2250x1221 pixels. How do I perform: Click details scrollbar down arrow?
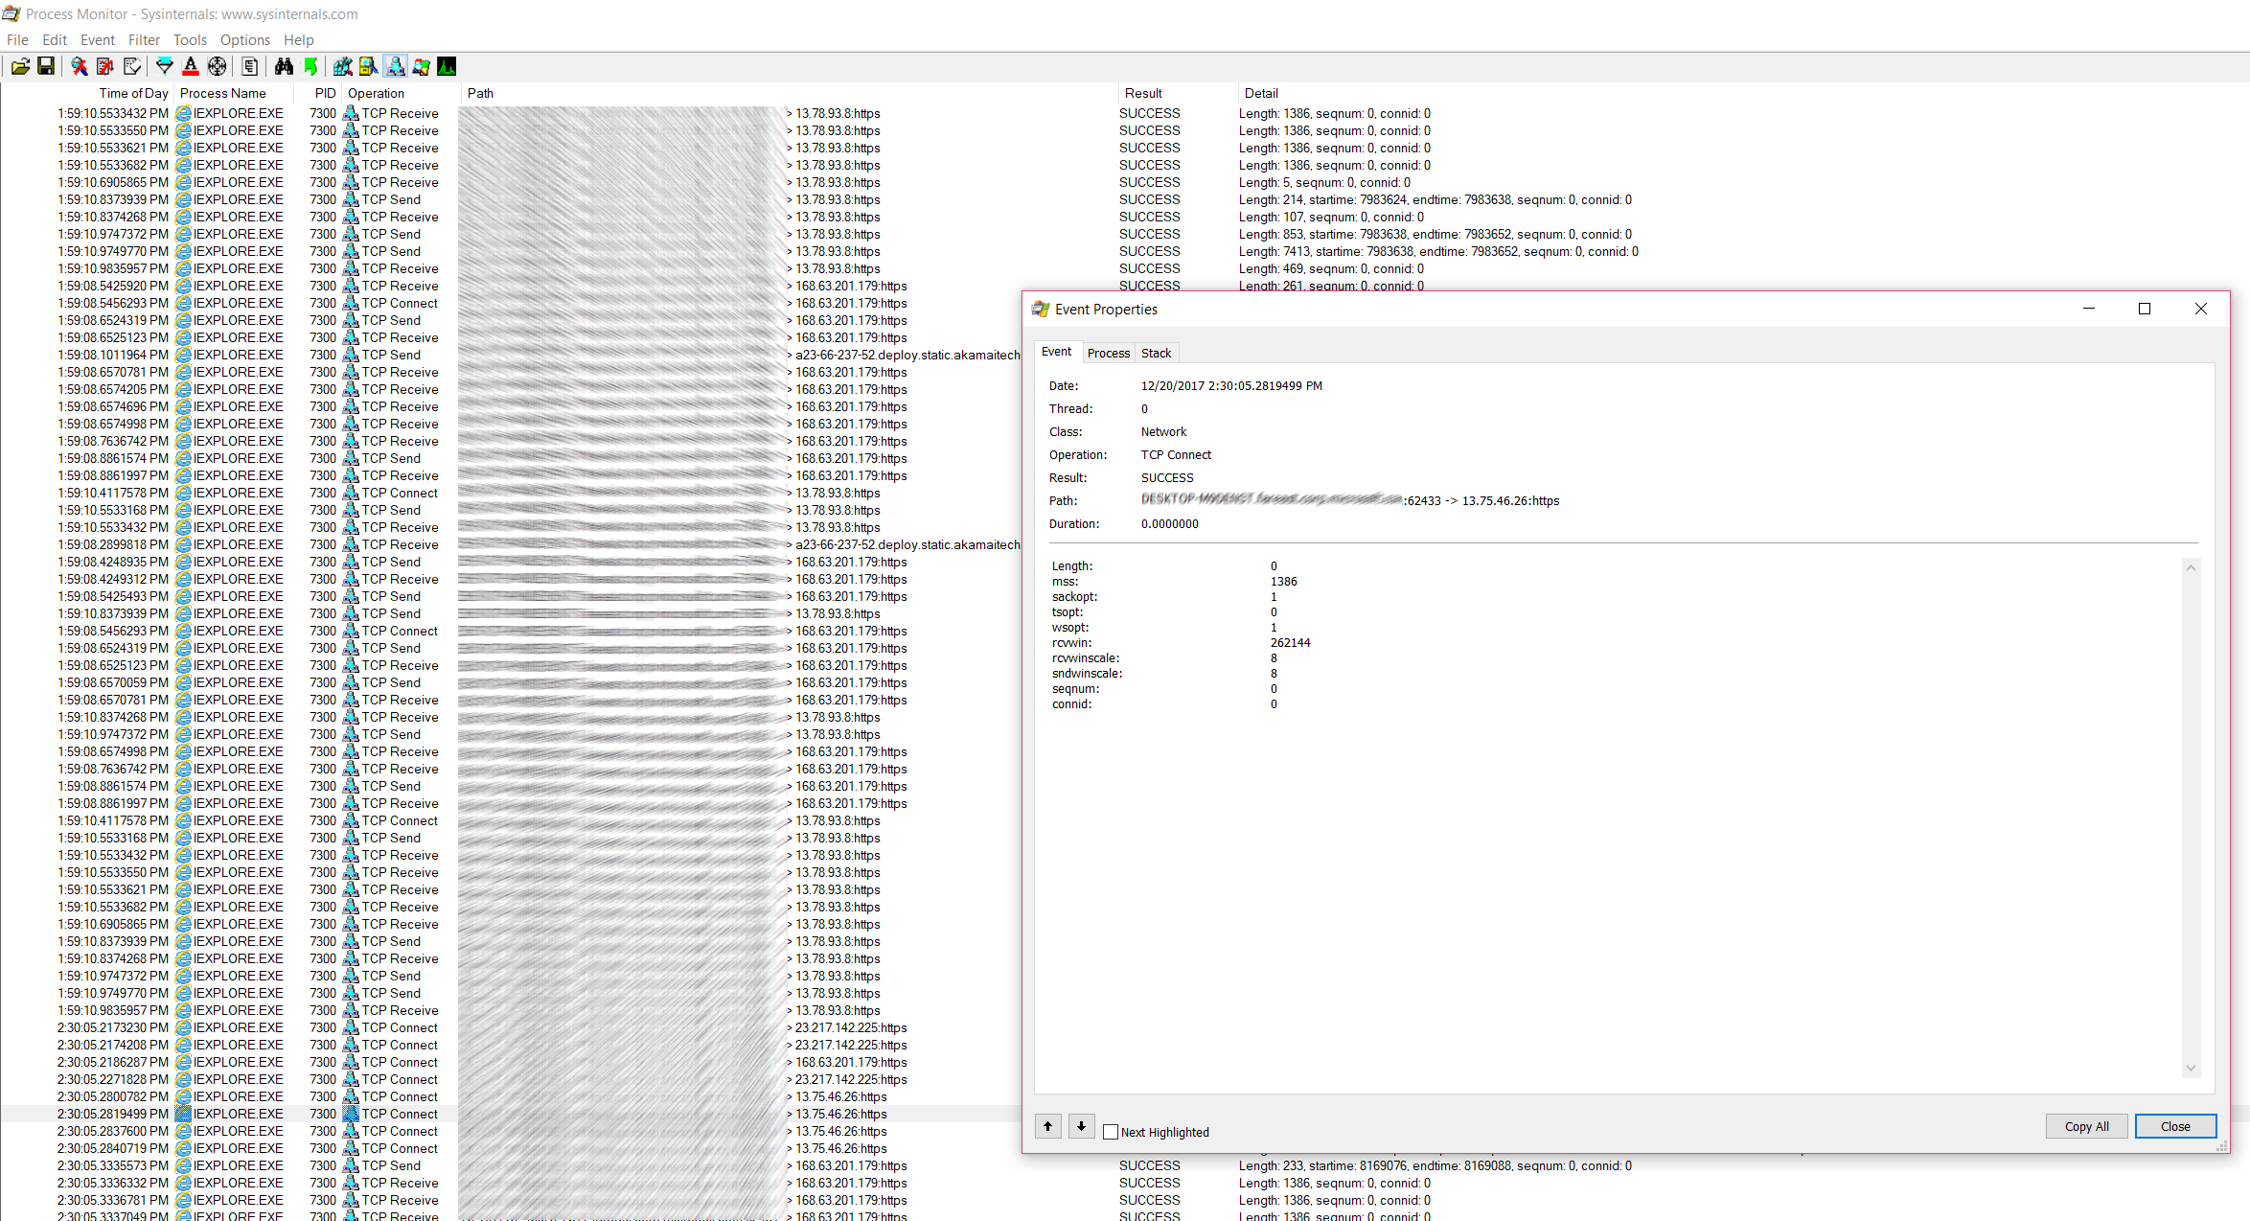pyautogui.click(x=2191, y=1068)
